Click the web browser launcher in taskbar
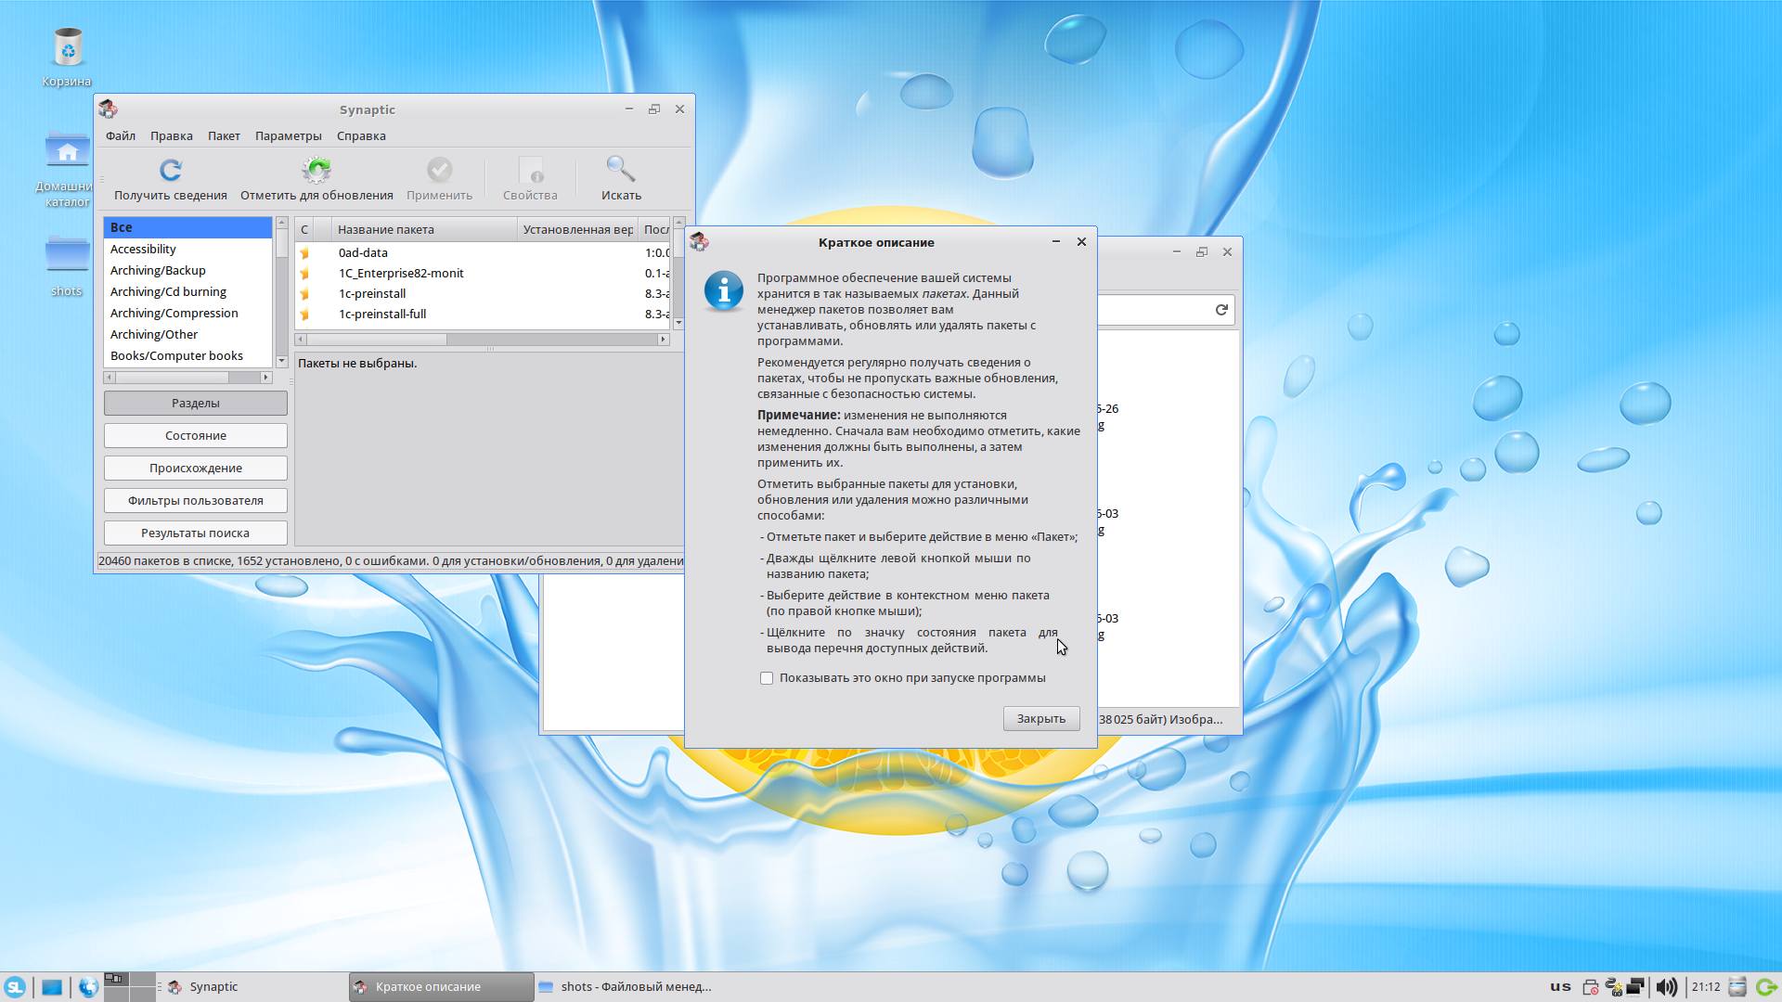This screenshot has width=1782, height=1002. 88,987
